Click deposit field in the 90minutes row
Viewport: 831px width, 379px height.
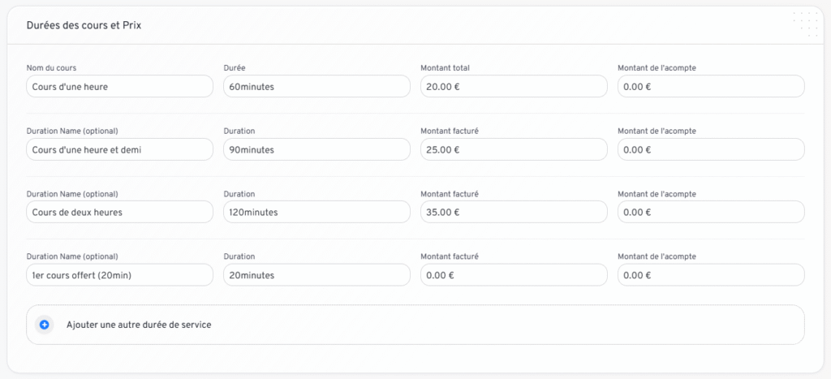[711, 149]
